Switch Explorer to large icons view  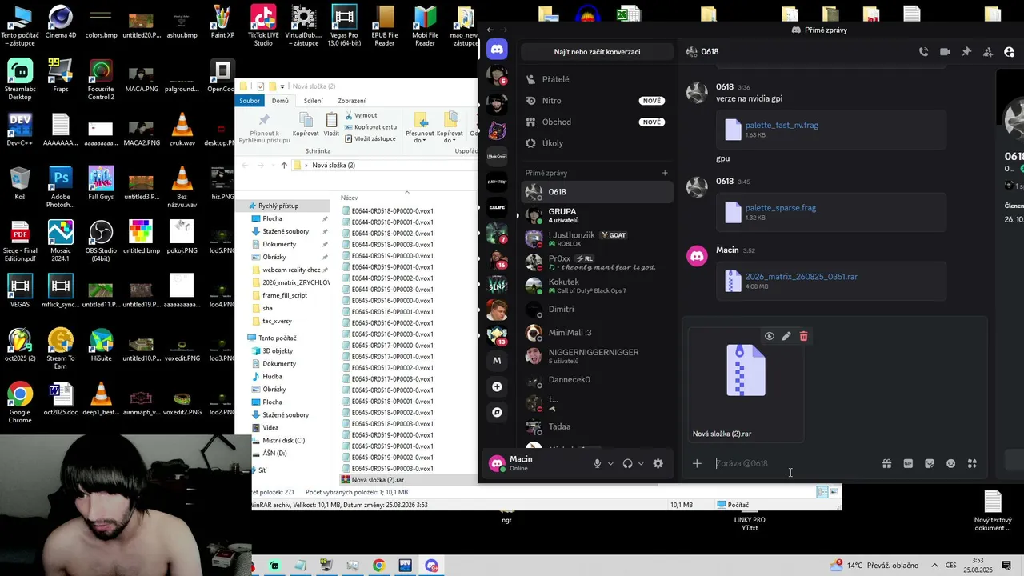[x=834, y=492]
